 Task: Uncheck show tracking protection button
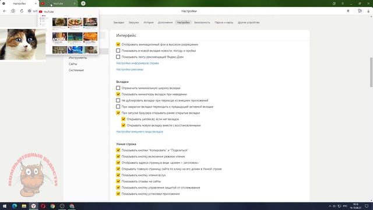tap(118, 187)
